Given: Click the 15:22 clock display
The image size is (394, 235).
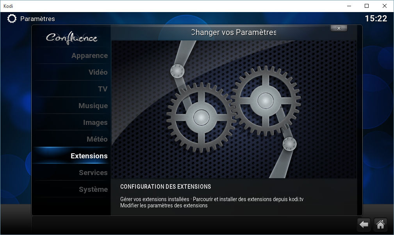Looking at the screenshot, I should click(x=376, y=19).
